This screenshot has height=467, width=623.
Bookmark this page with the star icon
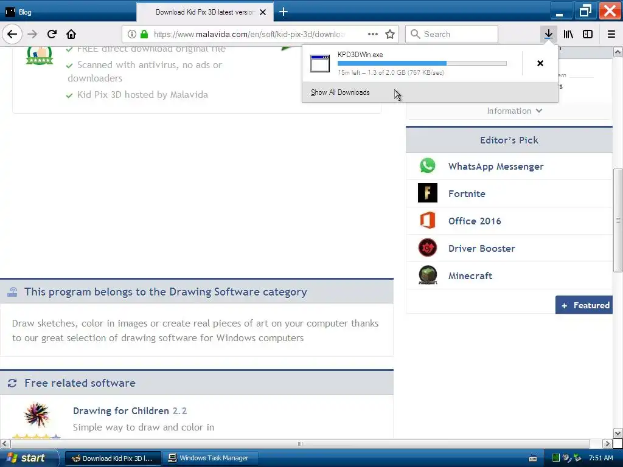tap(390, 34)
